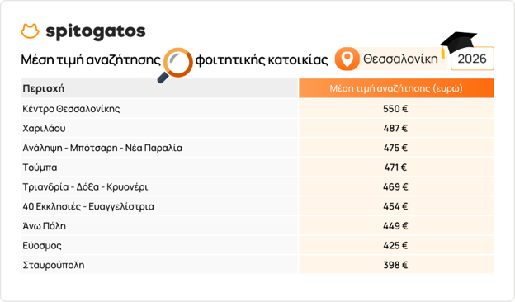Click the 550 € price cell
This screenshot has width=515, height=302.
(x=396, y=109)
